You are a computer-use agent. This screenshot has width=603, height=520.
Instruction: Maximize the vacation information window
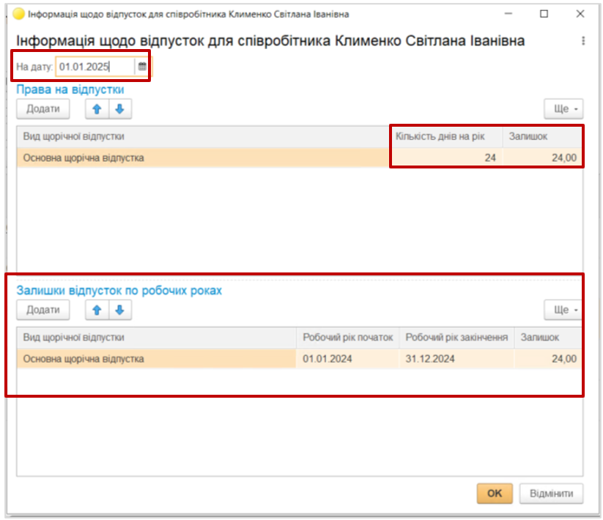tap(544, 14)
